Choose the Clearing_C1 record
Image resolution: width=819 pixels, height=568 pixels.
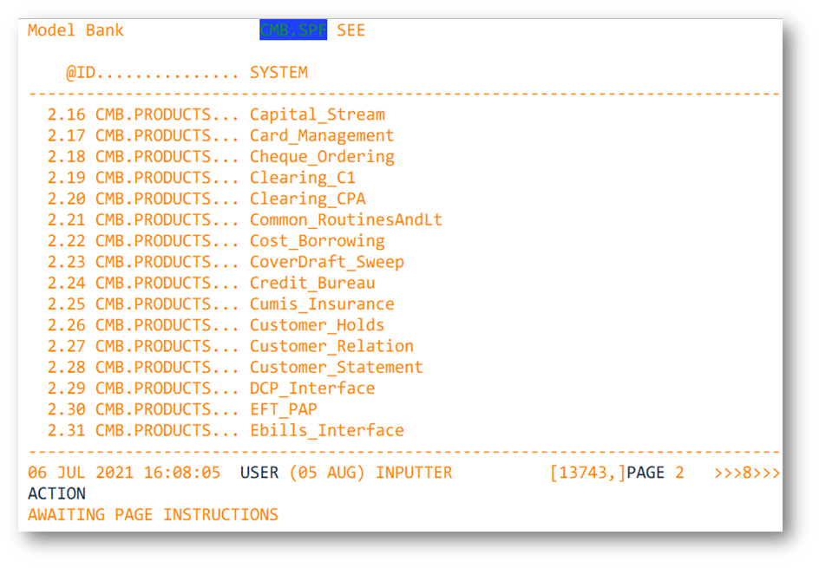coord(302,178)
